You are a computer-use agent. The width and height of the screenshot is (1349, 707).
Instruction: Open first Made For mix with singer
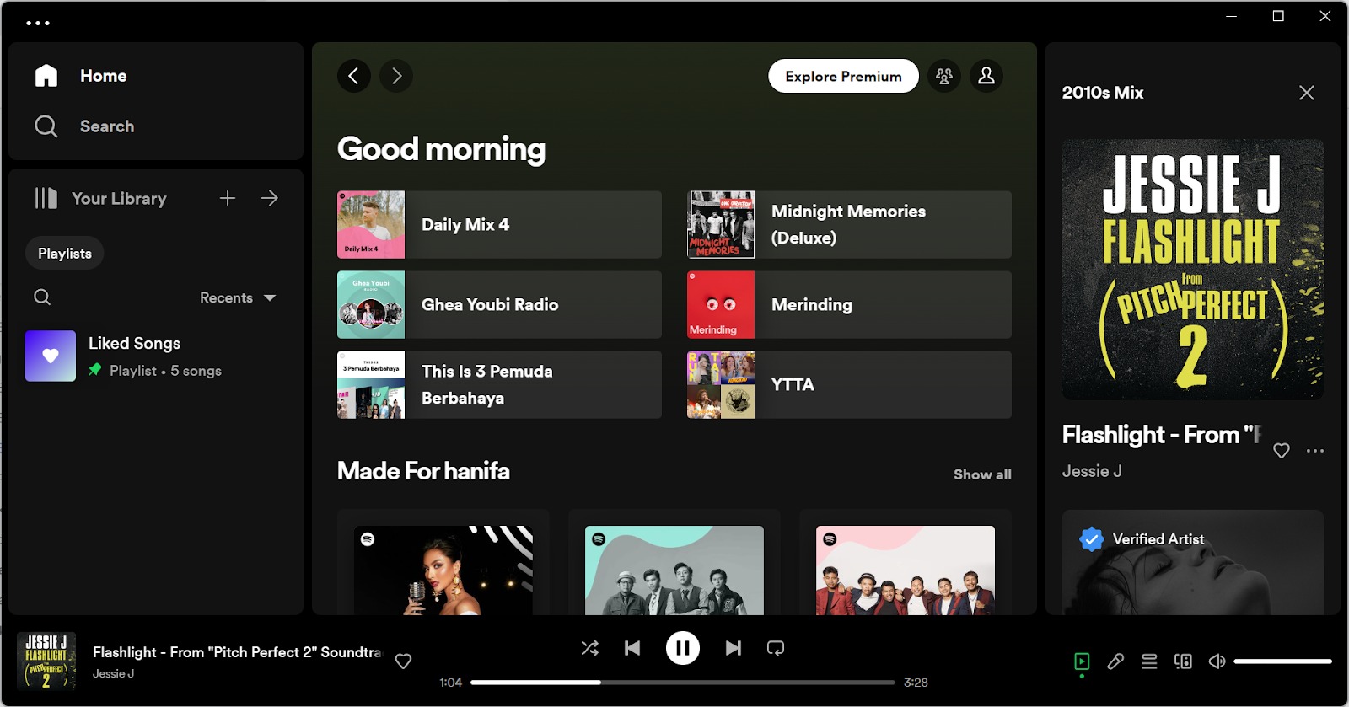(x=443, y=570)
